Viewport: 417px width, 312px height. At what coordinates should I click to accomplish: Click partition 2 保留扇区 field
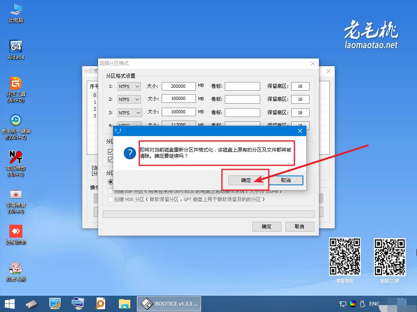pyautogui.click(x=300, y=99)
